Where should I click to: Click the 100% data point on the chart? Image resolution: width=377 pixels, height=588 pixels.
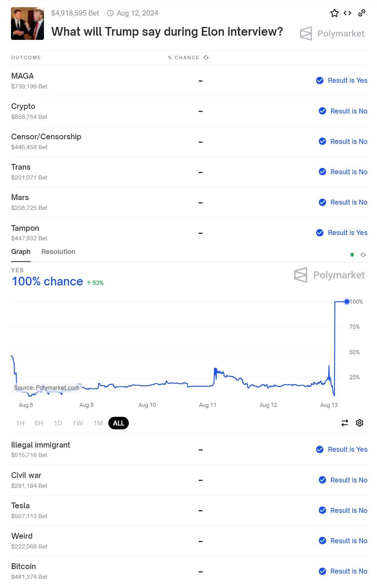347,302
